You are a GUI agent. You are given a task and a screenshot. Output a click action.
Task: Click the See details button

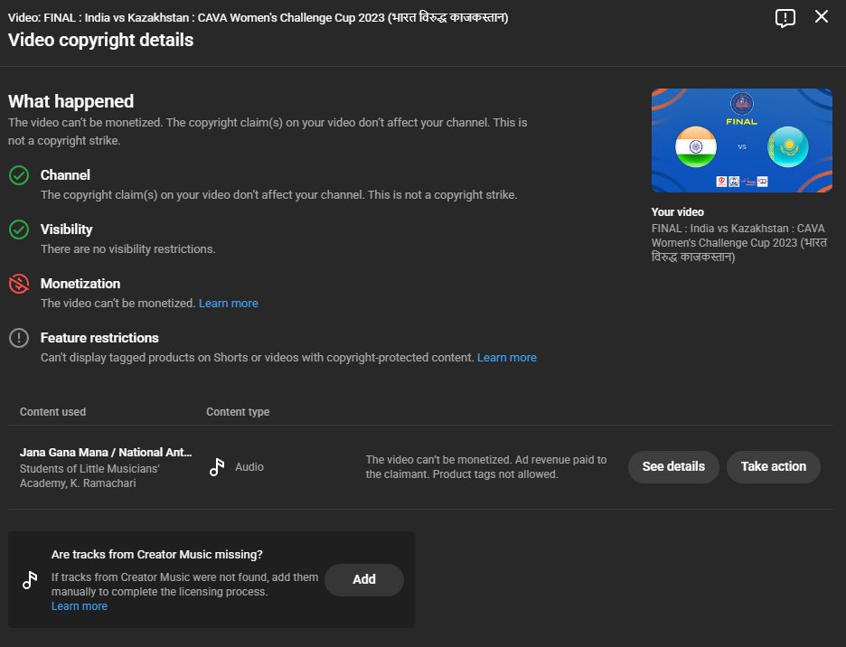coord(673,467)
